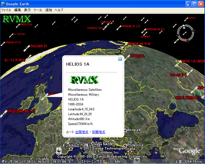Select the HEALTHSAT 1 satellite label
The width and height of the screenshot is (205, 164).
pos(188,98)
